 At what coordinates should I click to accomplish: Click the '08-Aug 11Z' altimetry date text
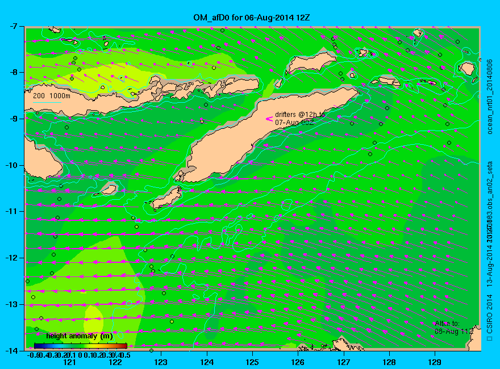click(454, 332)
